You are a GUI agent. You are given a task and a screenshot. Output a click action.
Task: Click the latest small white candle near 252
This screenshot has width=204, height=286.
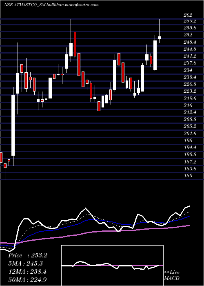(159, 38)
